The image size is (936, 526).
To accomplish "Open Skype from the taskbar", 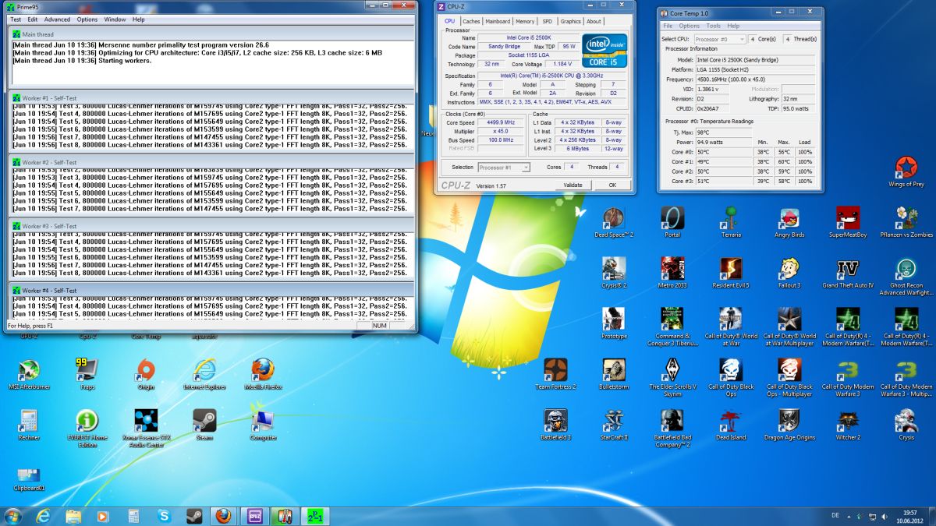I will (x=164, y=515).
